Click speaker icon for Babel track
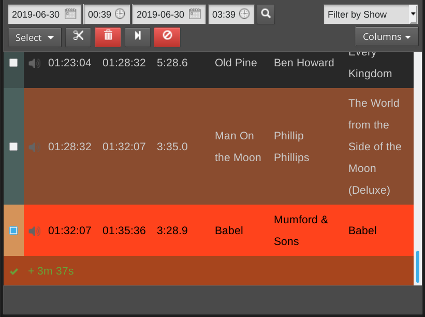Viewport: 425px width, 317px height. coord(35,231)
